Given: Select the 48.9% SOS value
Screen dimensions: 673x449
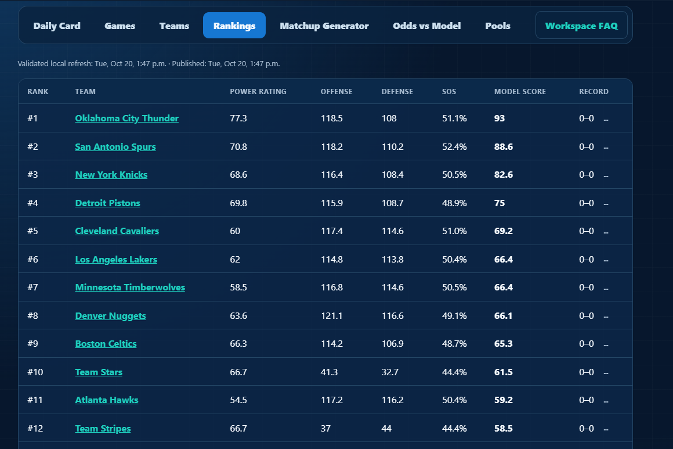Looking at the screenshot, I should point(454,203).
